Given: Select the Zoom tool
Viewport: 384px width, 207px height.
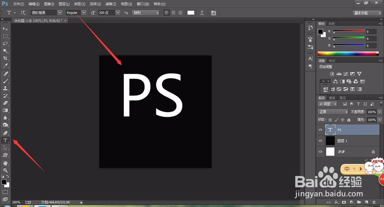Looking at the screenshot, I should [x=5, y=170].
